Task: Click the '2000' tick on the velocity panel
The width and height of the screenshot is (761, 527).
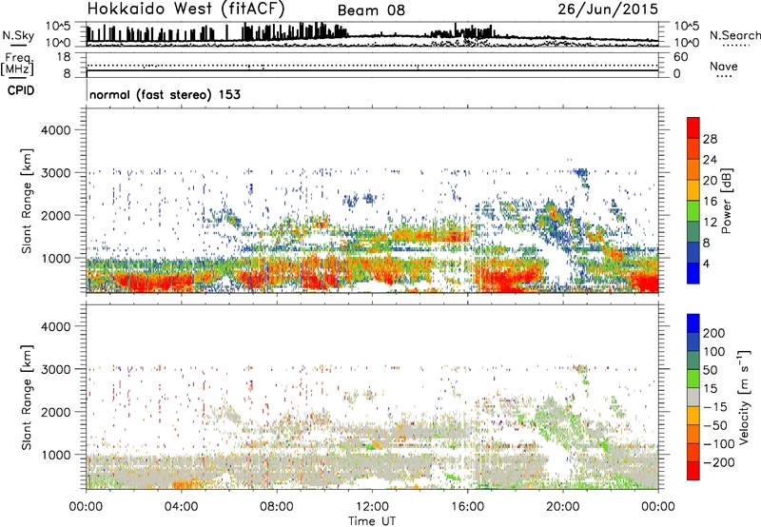Action: [56, 412]
